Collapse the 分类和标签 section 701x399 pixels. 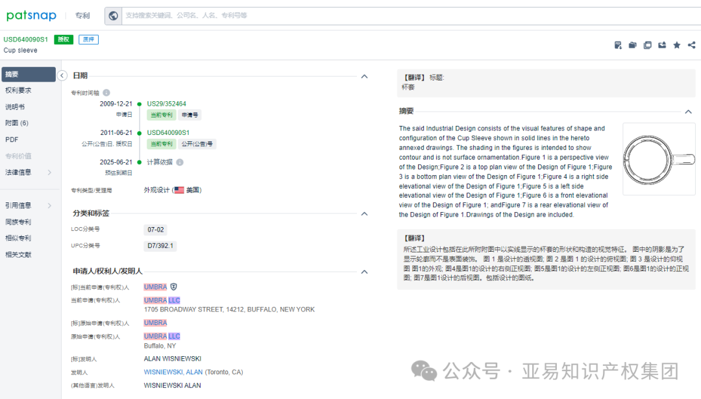[x=364, y=213]
